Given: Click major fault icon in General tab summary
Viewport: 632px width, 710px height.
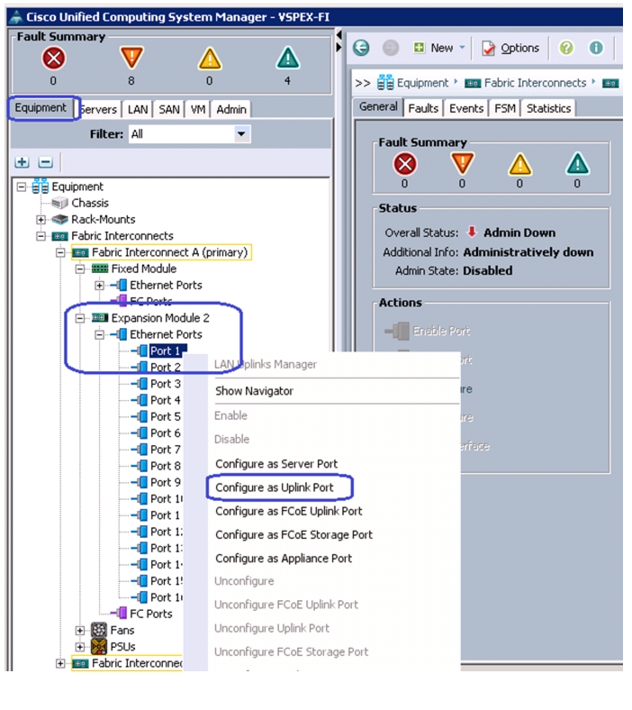Looking at the screenshot, I should (x=463, y=163).
